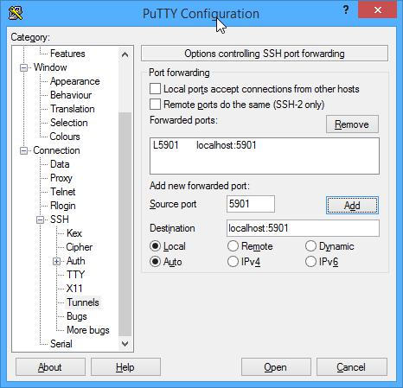This screenshot has width=403, height=388.
Task: Open the Auth category
Action: click(76, 261)
